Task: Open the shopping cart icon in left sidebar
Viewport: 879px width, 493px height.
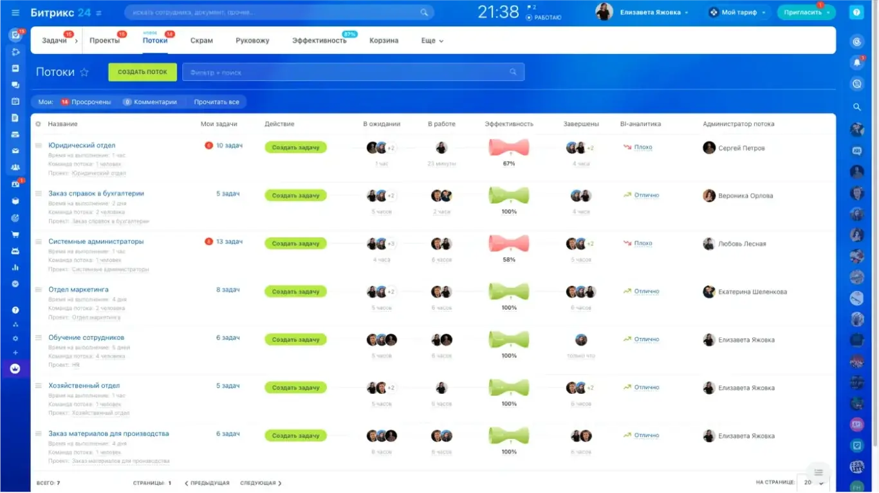Action: click(x=15, y=234)
